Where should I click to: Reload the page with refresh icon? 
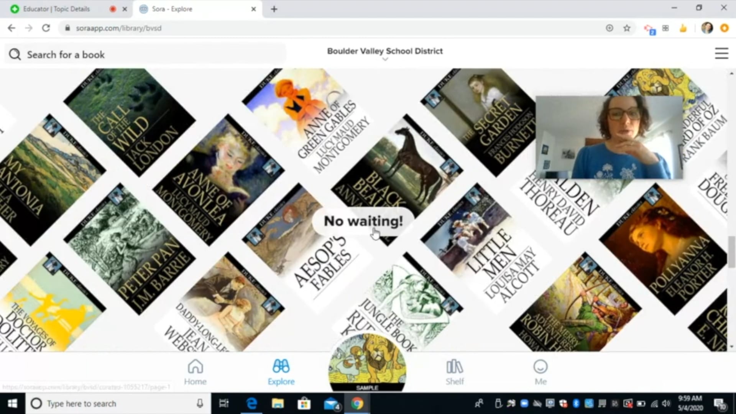coord(46,28)
